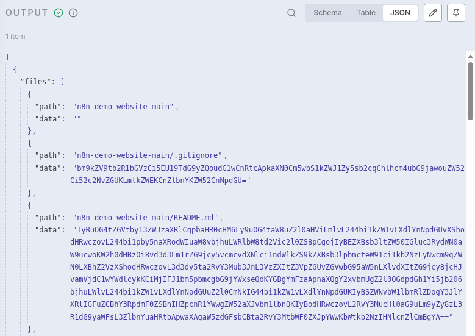This screenshot has height=336, width=475.
Task: Edit output using the pencil icon
Action: click(x=432, y=13)
